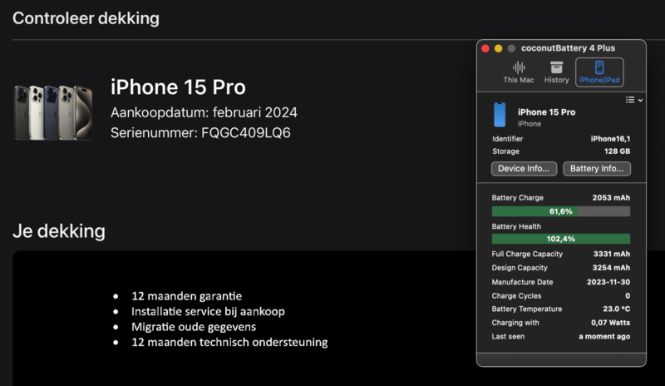Click the Charging with 0,07 Watts value

pyautogui.click(x=610, y=323)
